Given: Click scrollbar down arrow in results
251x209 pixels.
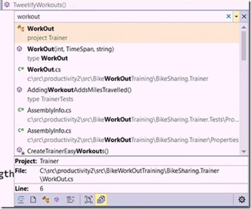Looking at the screenshot, I should click(x=244, y=152).
